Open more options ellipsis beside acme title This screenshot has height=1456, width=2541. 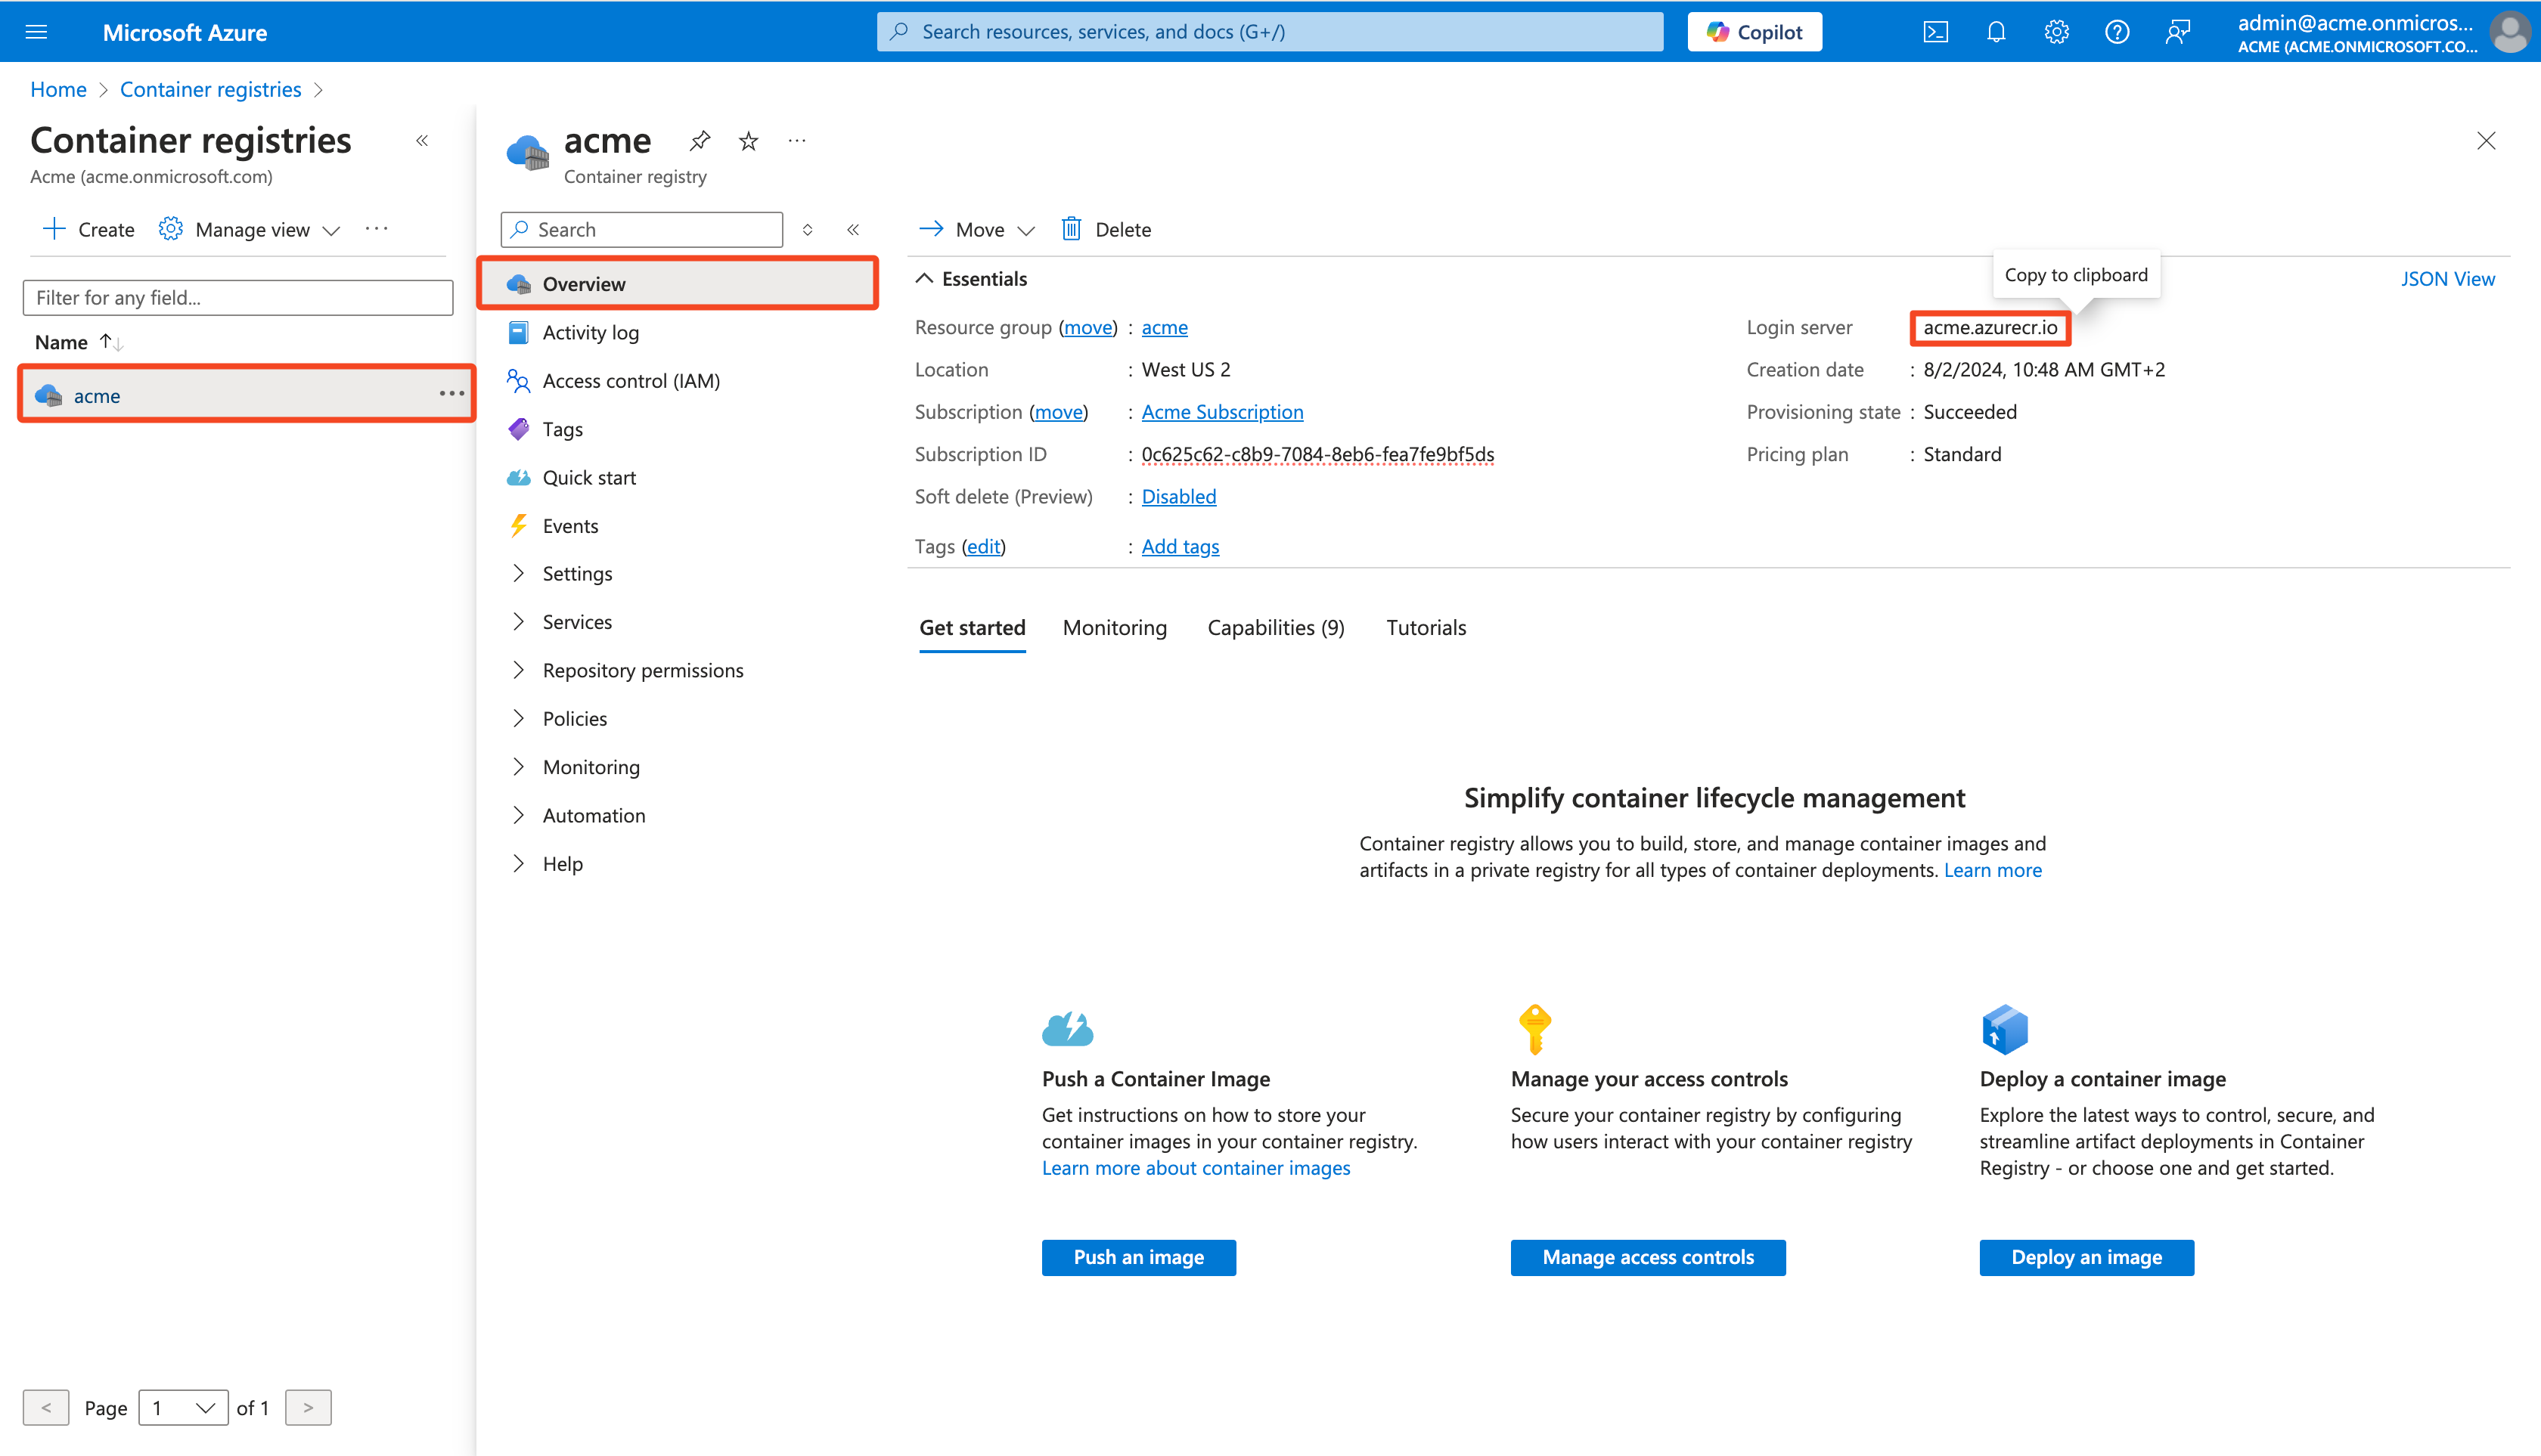[796, 141]
